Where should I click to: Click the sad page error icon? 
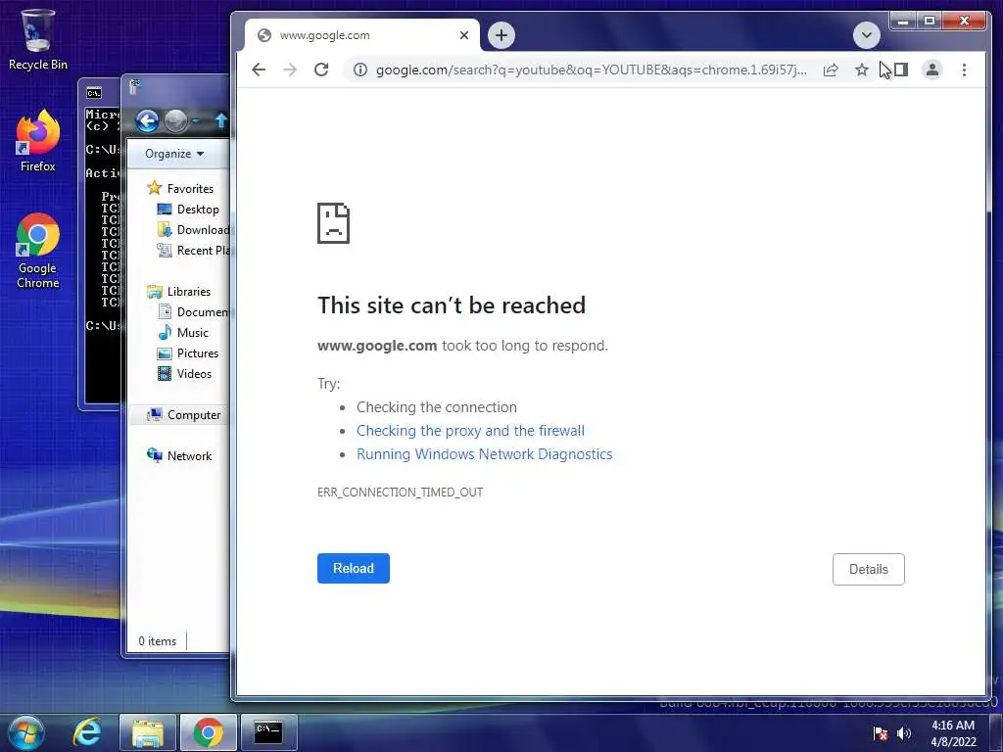tap(333, 223)
